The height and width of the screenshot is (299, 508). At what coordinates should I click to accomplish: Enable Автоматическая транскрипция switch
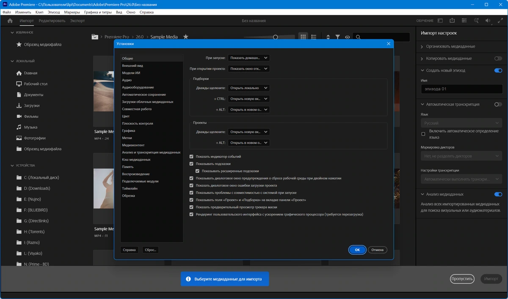point(498,104)
